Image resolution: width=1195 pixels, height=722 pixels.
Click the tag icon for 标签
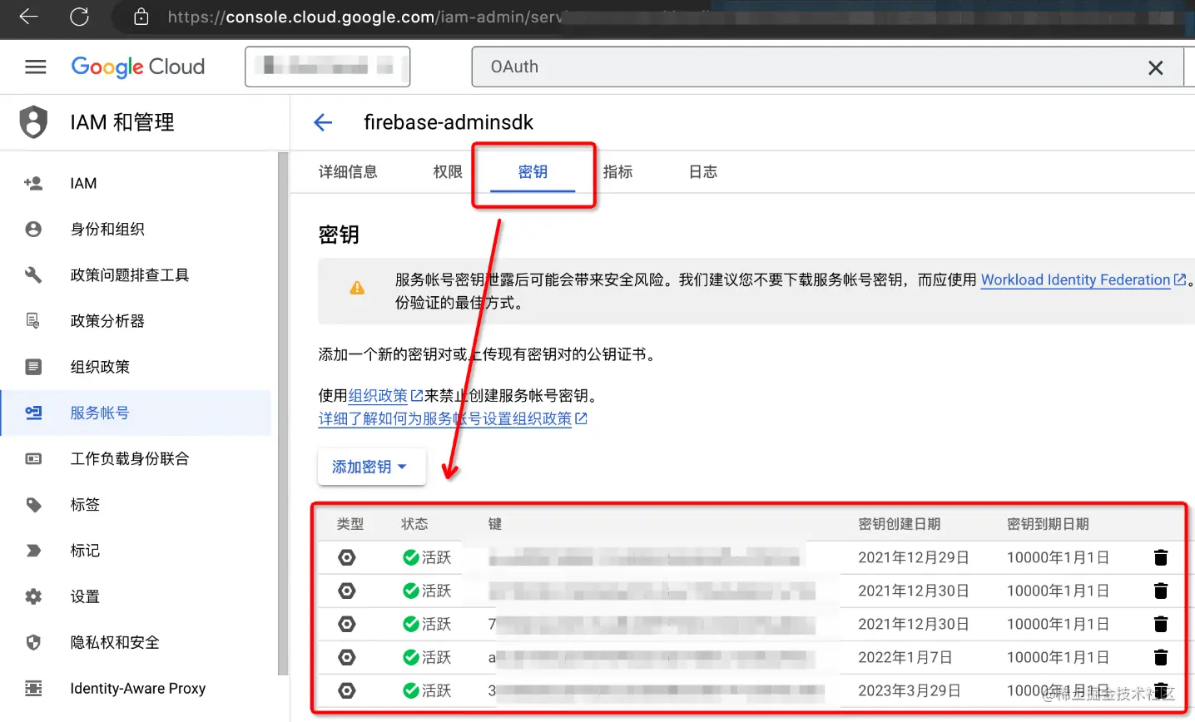point(33,504)
